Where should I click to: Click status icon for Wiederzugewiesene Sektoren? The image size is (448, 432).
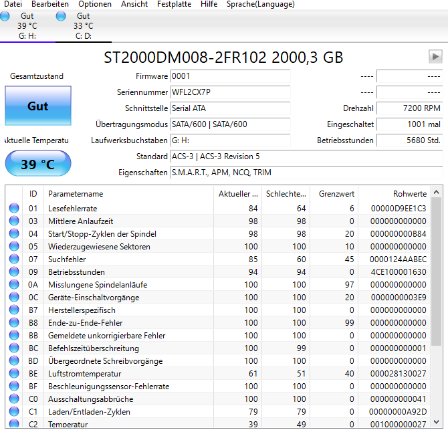tap(14, 246)
